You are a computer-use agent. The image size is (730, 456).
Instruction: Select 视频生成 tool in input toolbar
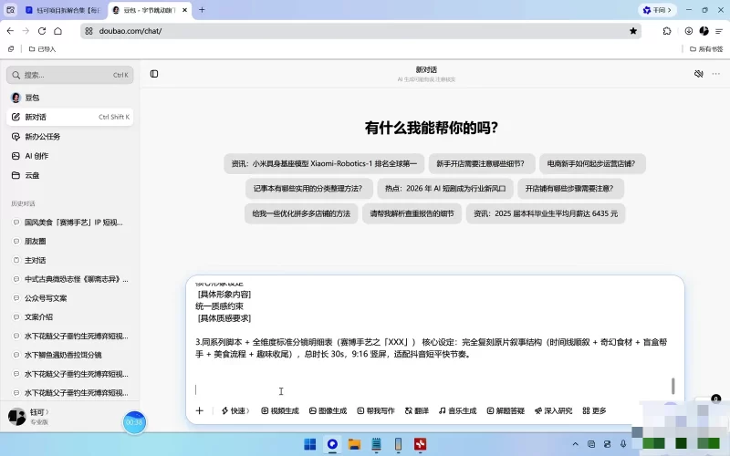[280, 411]
